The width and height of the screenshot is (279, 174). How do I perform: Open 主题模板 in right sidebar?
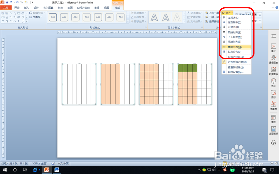click(x=274, y=130)
